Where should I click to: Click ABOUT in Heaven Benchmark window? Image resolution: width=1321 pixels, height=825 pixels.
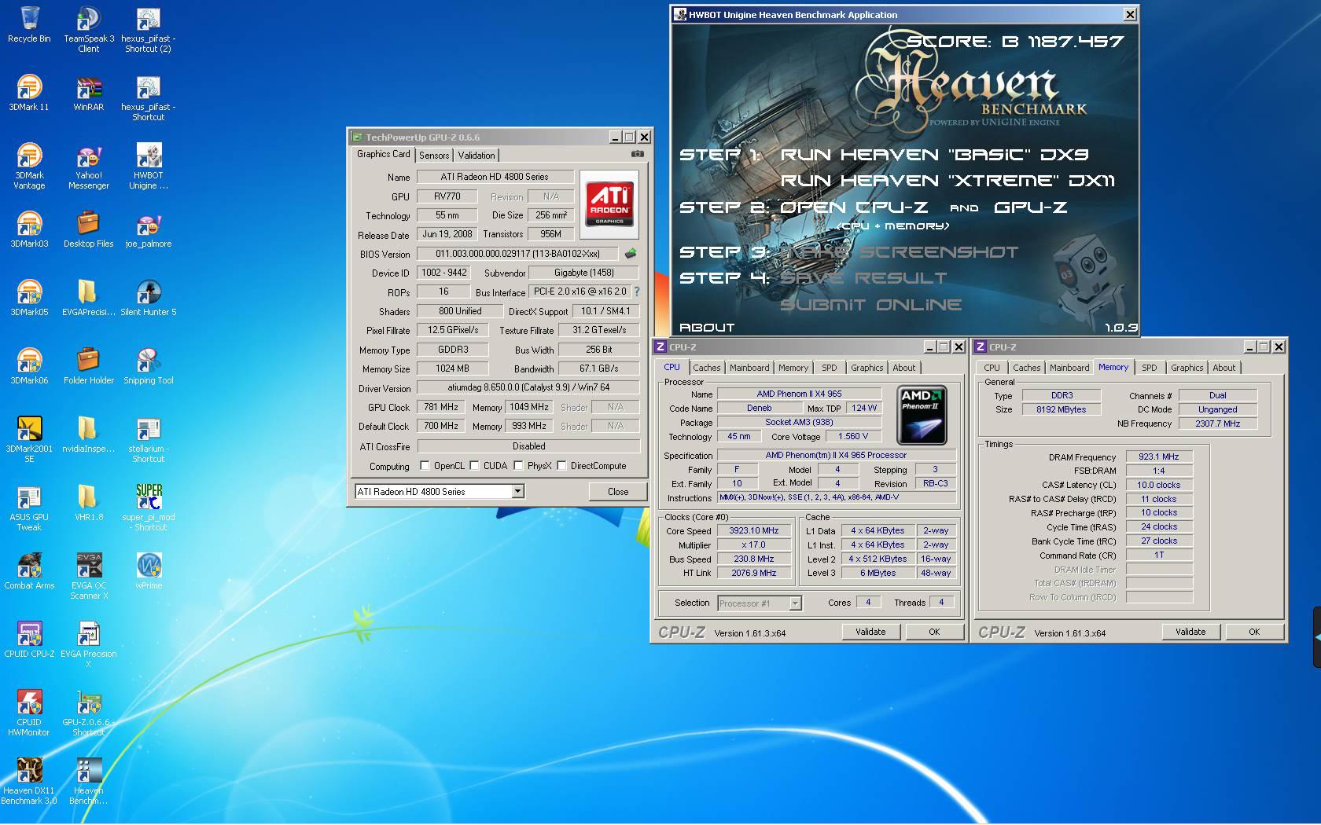(x=707, y=328)
